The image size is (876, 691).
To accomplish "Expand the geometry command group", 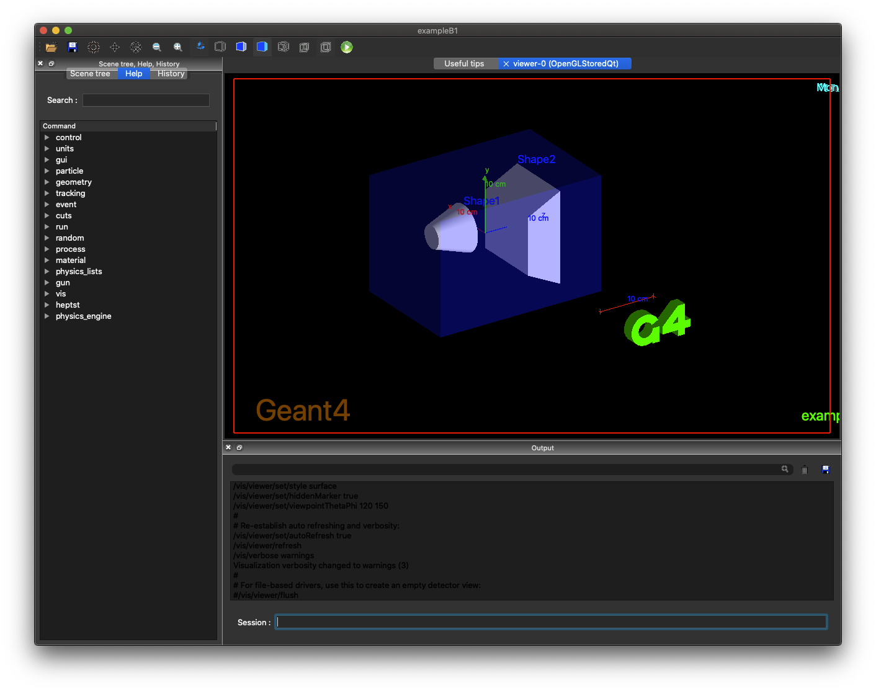I will click(47, 182).
